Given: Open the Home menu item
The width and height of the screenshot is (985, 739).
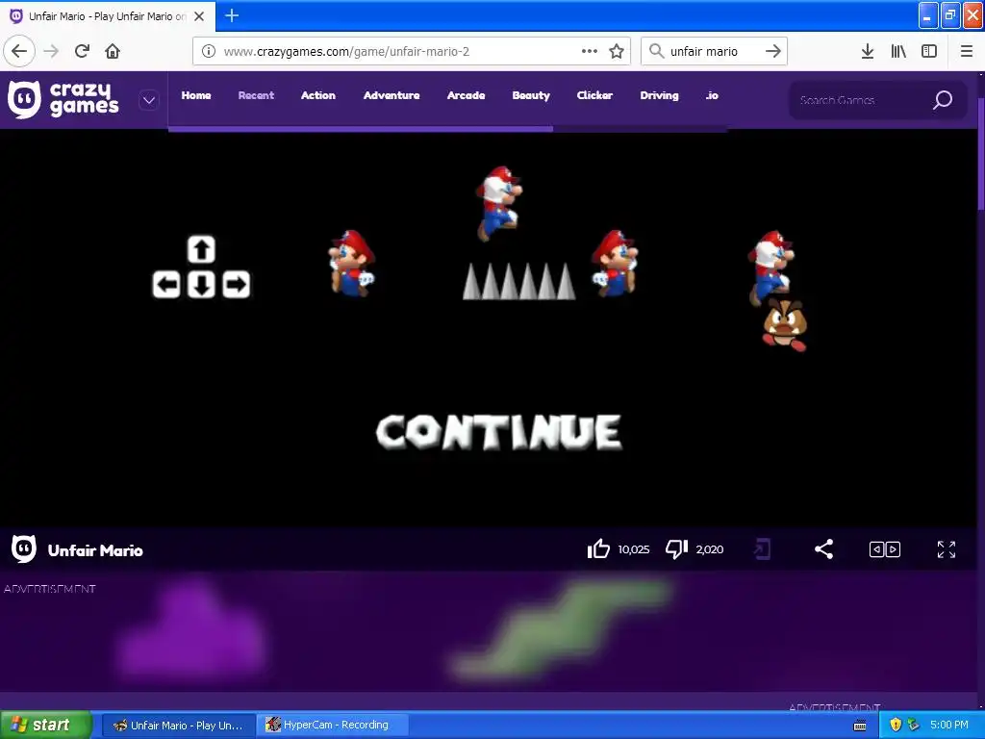Looking at the screenshot, I should click(196, 95).
